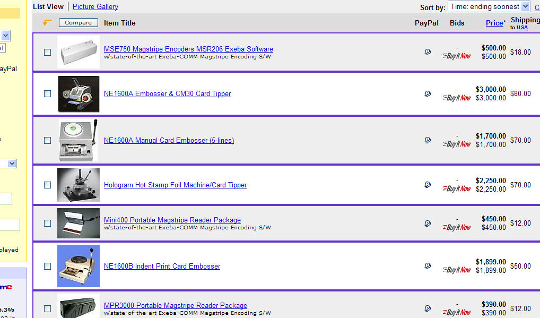
Task: Switch to Picture Gallery view
Action: tap(95, 6)
